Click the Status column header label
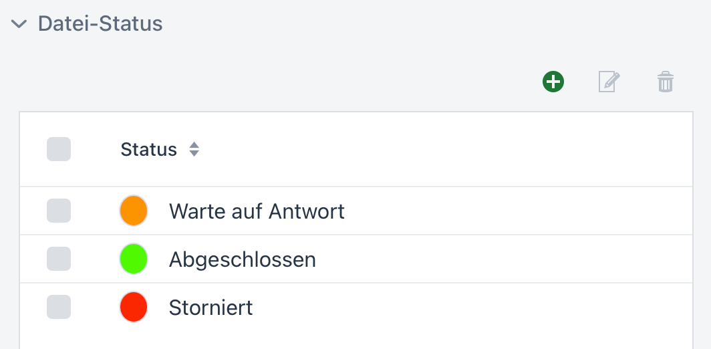 click(148, 149)
